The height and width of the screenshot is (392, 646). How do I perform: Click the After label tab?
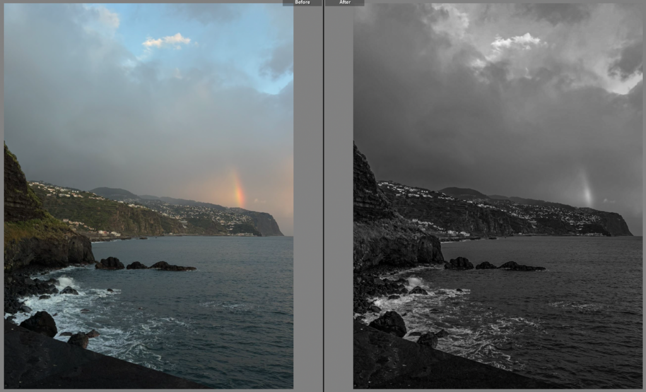pos(344,3)
